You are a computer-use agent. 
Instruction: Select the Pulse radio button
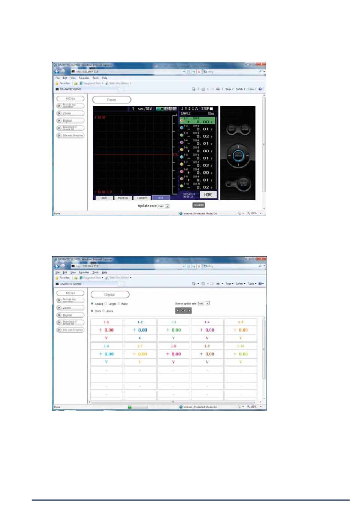tap(119, 304)
